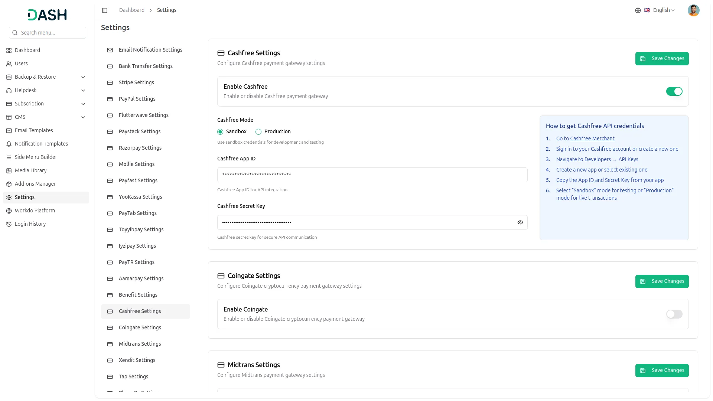Expand the CMS submenu chevron
The image size is (713, 401).
83,117
